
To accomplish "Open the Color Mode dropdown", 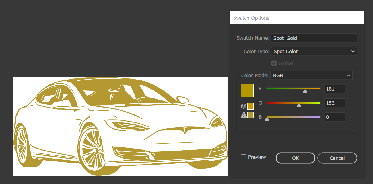I will [311, 76].
